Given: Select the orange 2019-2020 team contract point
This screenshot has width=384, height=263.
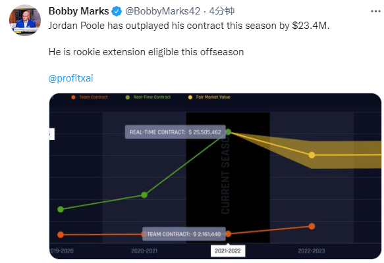Looking at the screenshot, I should coord(61,235).
